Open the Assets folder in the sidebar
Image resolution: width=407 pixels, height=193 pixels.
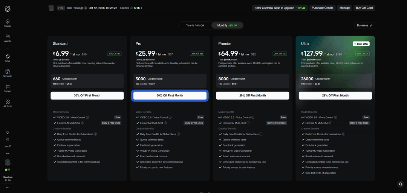[8, 38]
